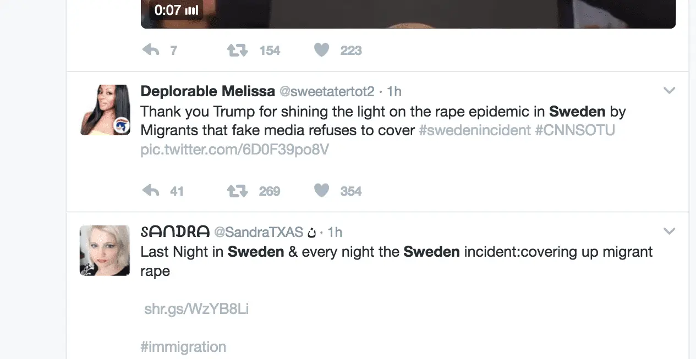Click the Deplorable Melissa display name
The width and height of the screenshot is (696, 359).
click(207, 91)
